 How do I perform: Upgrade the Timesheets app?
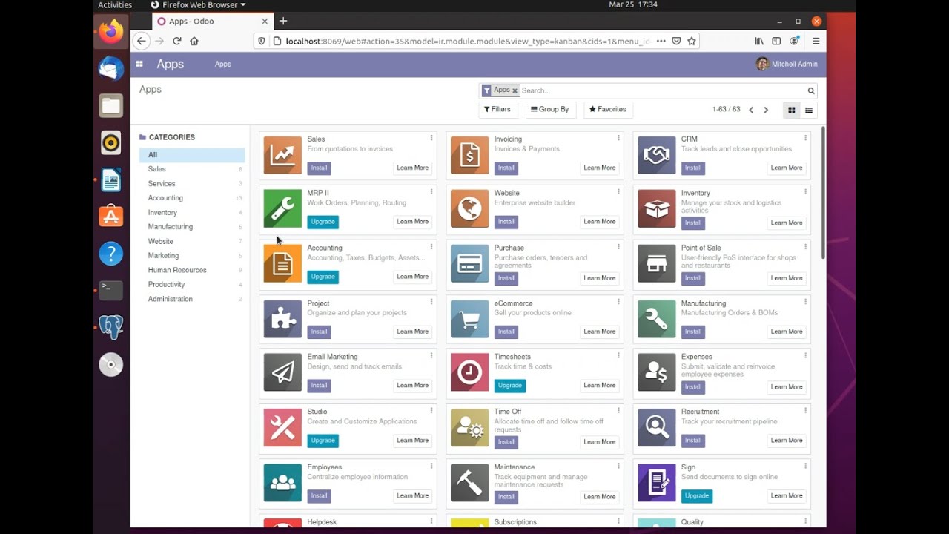tap(509, 386)
